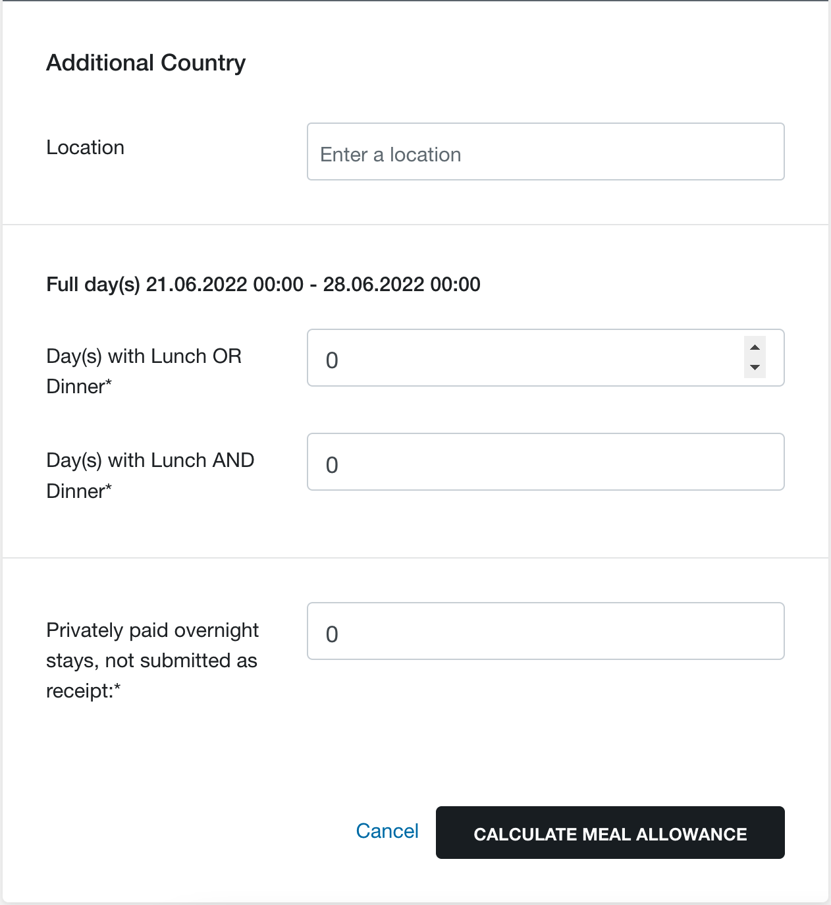Click the 'Privately paid overnight stays' label
831x905 pixels.
tap(152, 661)
